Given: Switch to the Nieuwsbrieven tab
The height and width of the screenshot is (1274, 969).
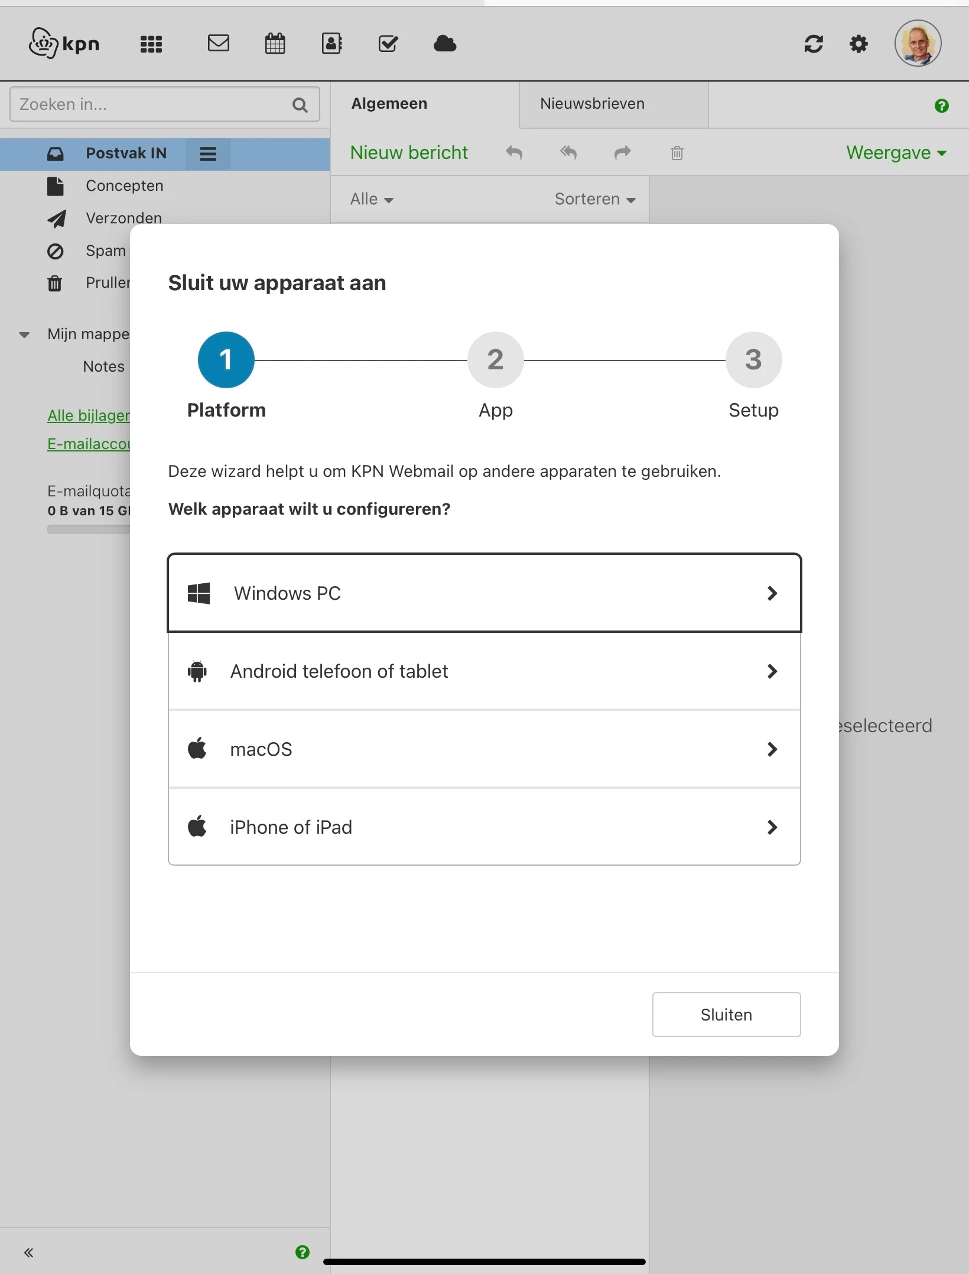Looking at the screenshot, I should [x=592, y=104].
